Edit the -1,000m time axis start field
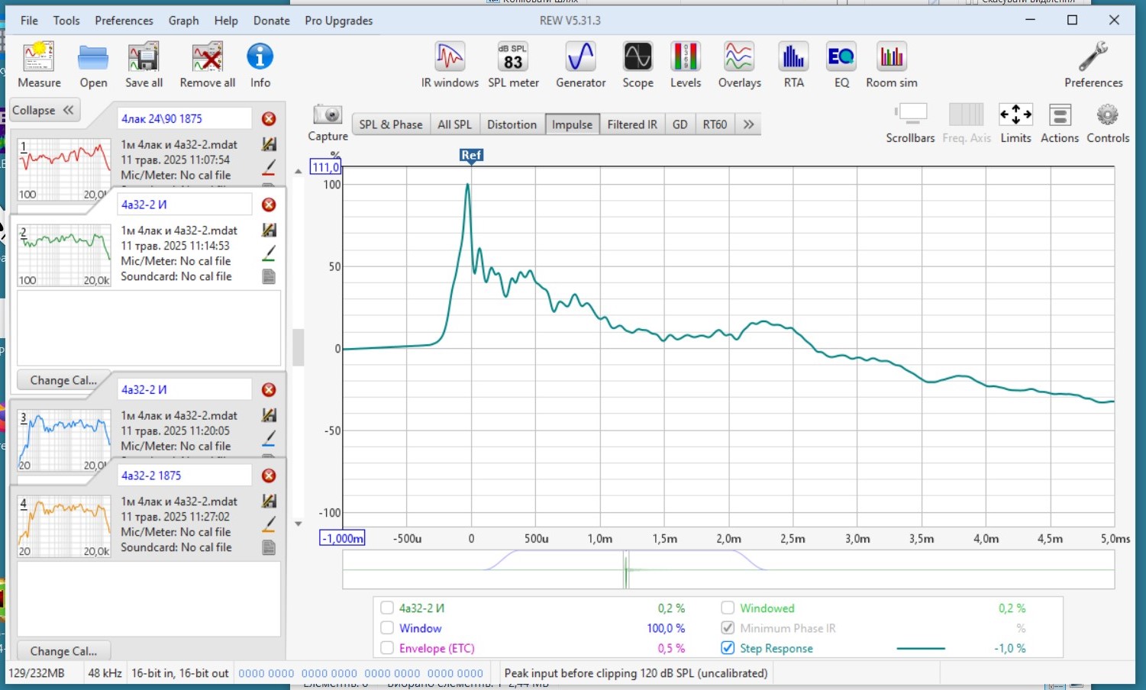 click(x=342, y=538)
